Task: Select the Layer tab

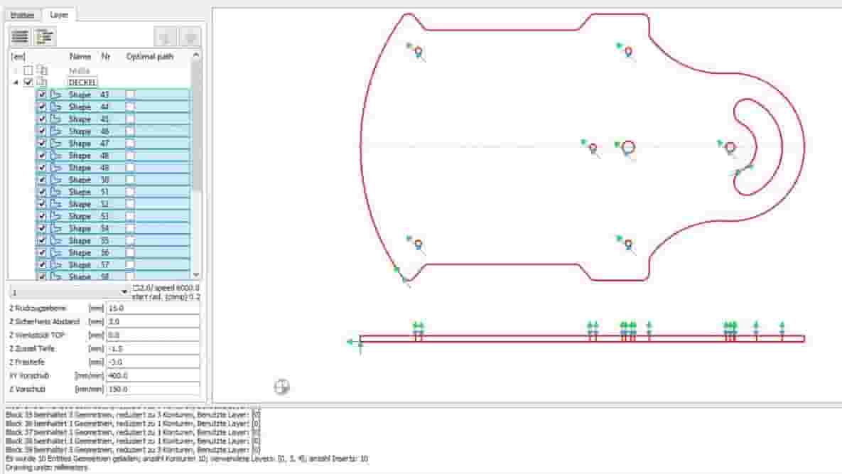Action: coord(58,14)
